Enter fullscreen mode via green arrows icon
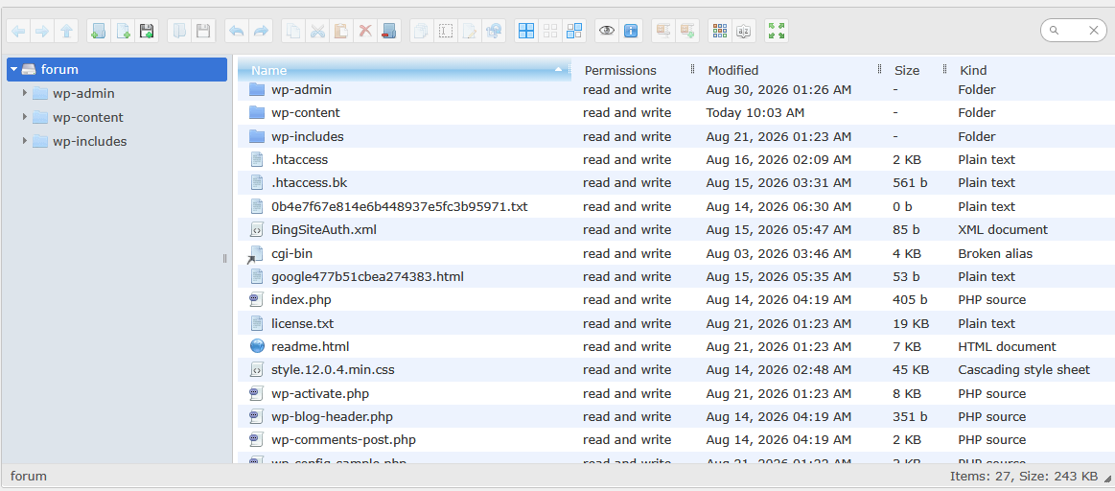The image size is (1115, 491). pyautogui.click(x=777, y=31)
